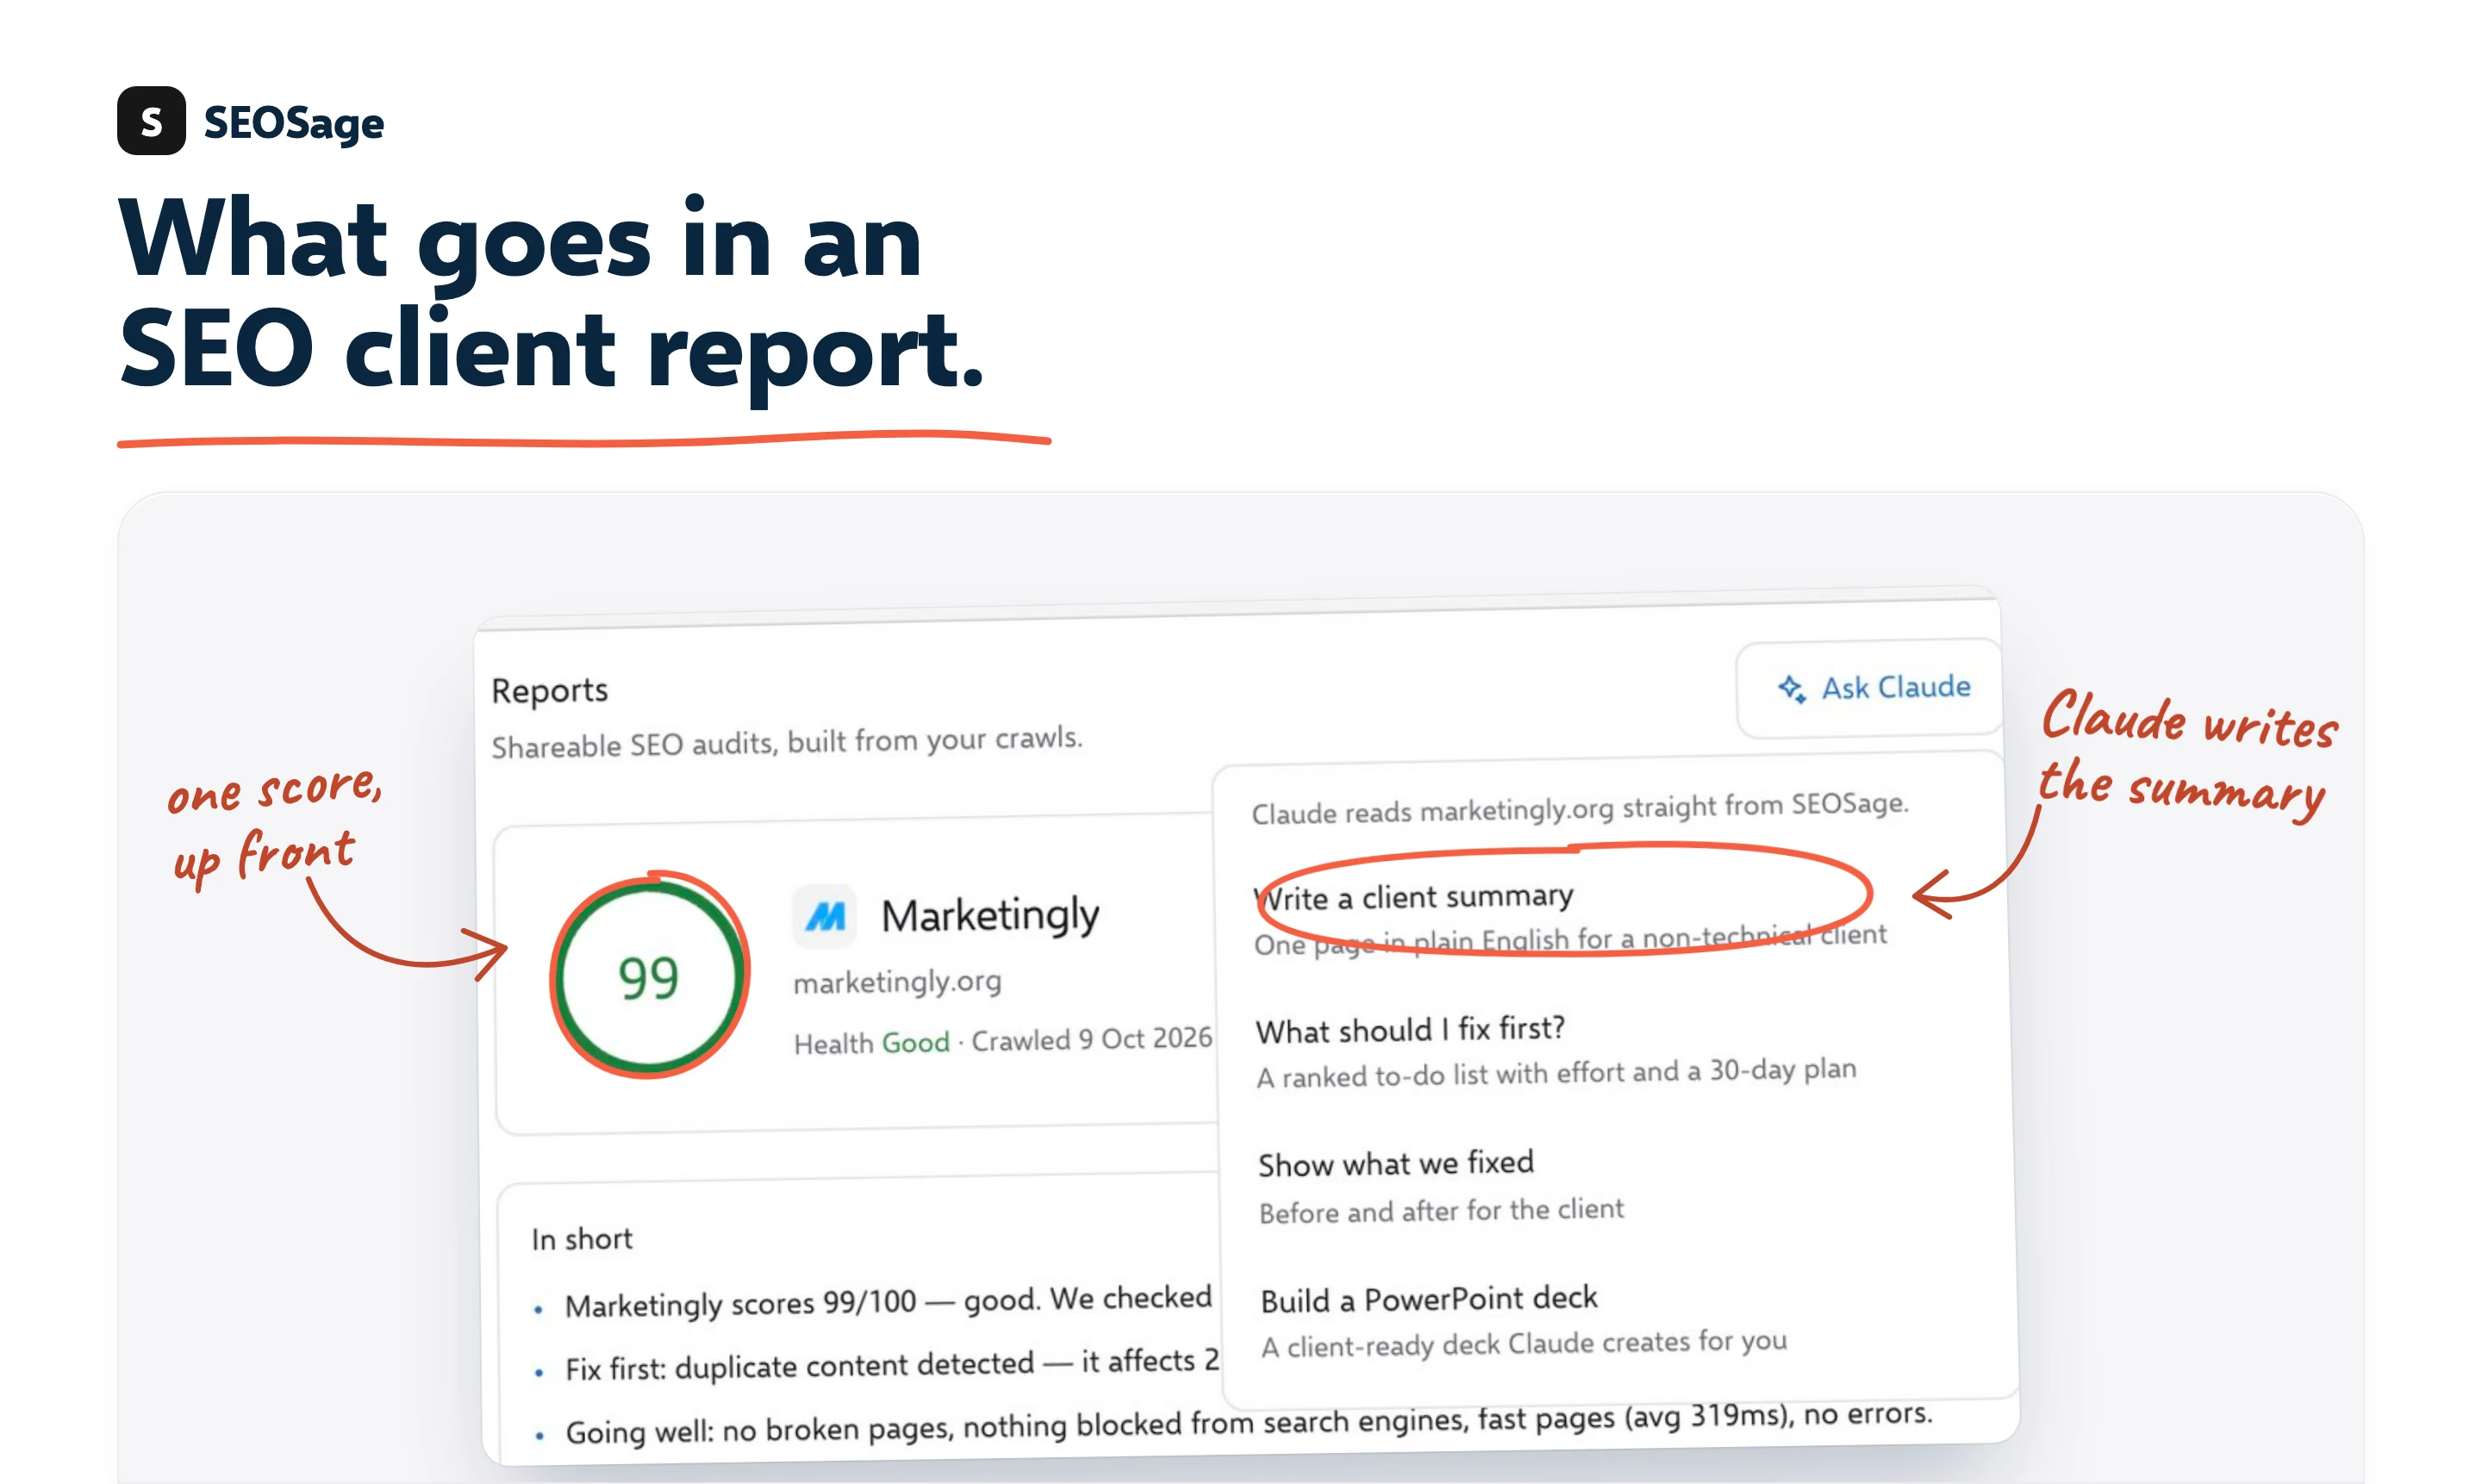Click the SEOSage brand name text

294,123
